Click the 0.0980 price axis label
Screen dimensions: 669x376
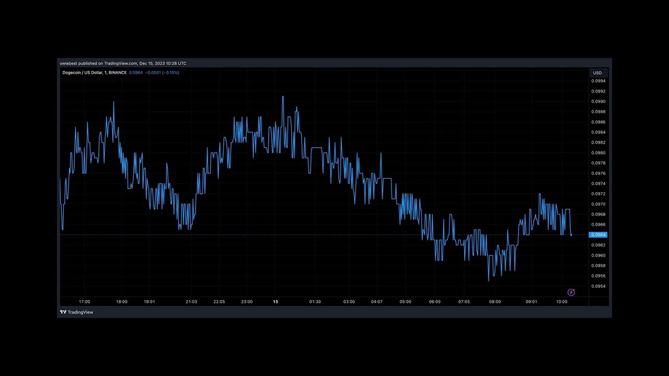(598, 153)
